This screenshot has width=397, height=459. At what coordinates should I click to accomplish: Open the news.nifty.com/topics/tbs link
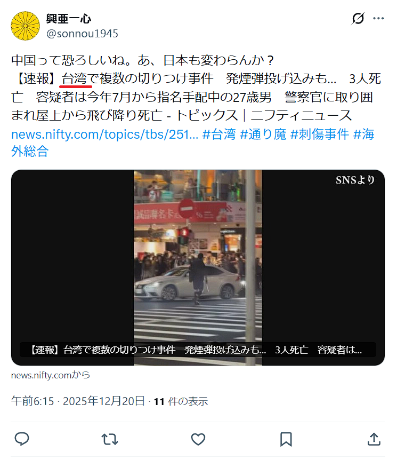104,134
